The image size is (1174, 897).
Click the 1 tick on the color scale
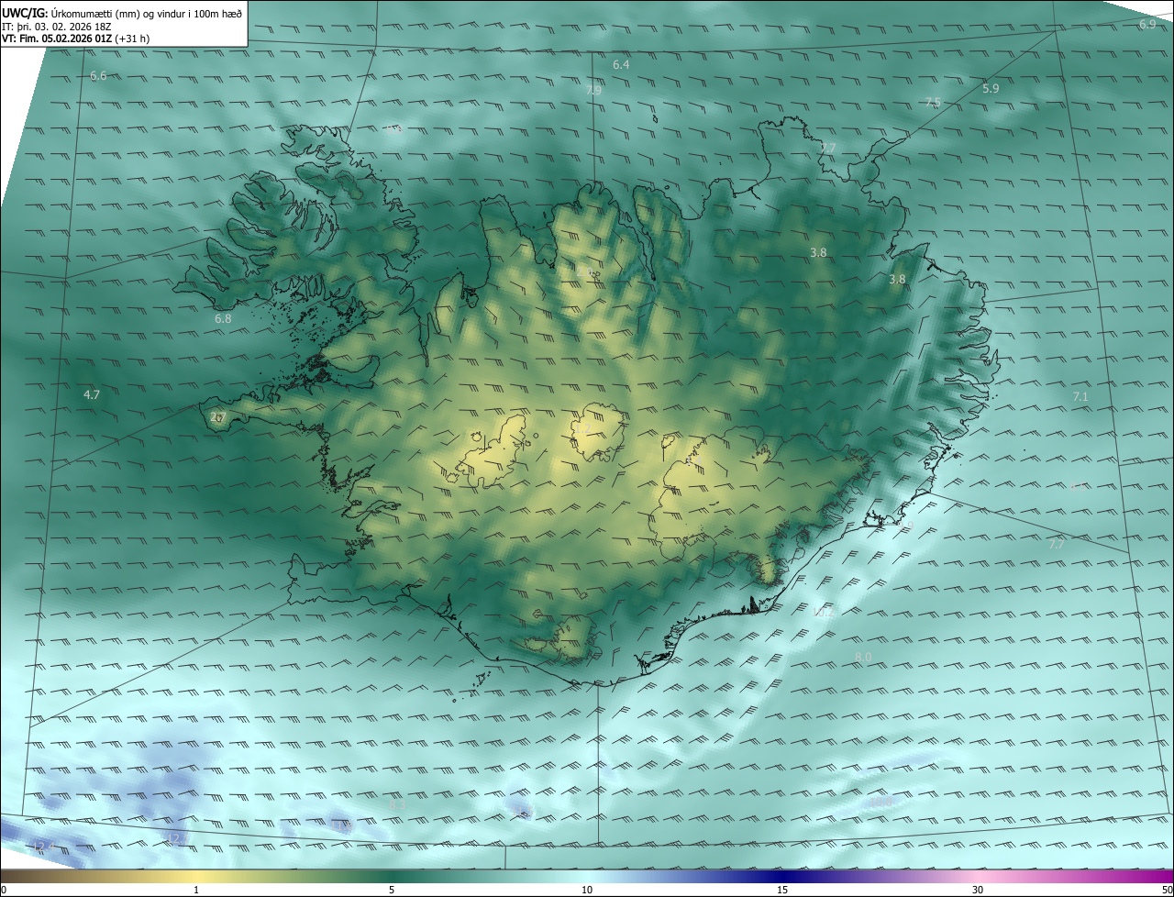click(x=196, y=890)
